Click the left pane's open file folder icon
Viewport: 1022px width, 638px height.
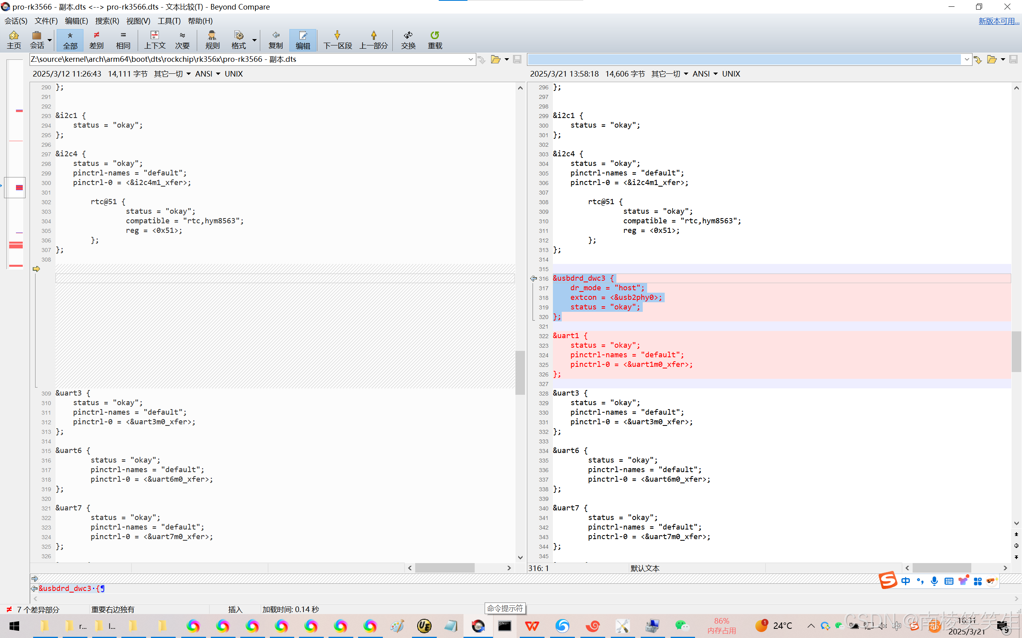point(495,59)
